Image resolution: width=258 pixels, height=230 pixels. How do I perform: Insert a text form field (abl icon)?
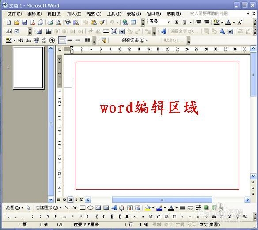tap(9, 31)
